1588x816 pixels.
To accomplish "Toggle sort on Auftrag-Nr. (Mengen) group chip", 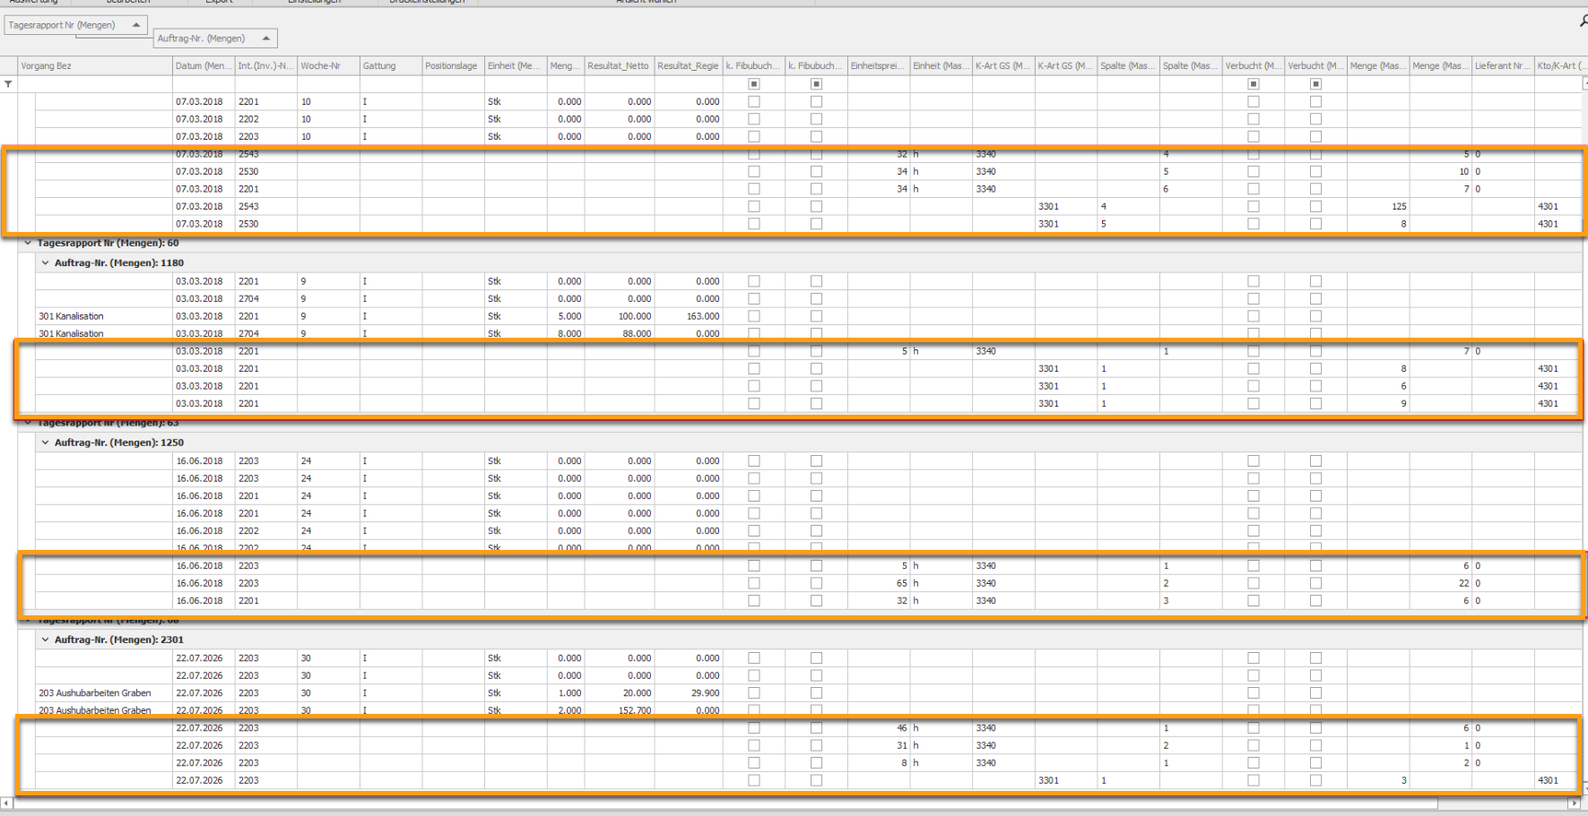I will point(215,39).
